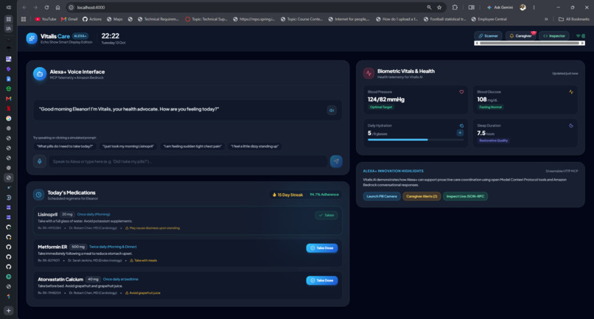Viewport: 594px width, 319px height.
Task: Click Atorvastatin "Avoid grapefruit juice" warning
Action: tap(143, 293)
